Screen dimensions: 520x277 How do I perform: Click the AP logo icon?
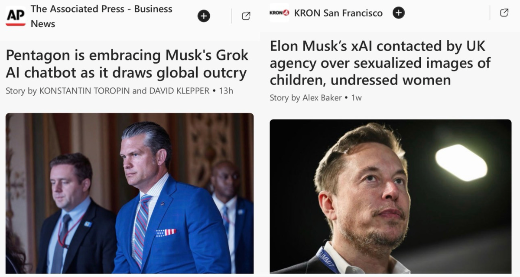[x=16, y=16]
